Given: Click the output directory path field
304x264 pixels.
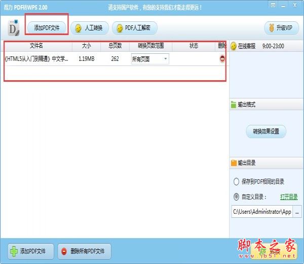Looking at the screenshot, I should coord(262,212).
